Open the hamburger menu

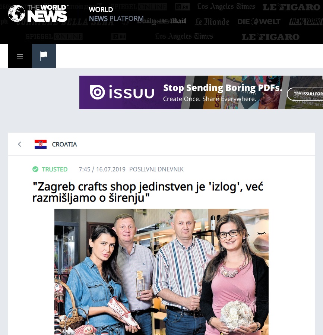click(x=20, y=56)
